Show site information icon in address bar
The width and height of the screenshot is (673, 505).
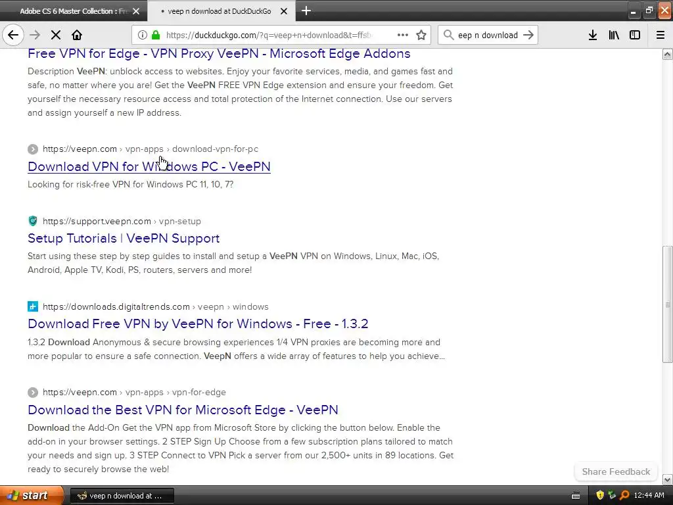pos(143,35)
